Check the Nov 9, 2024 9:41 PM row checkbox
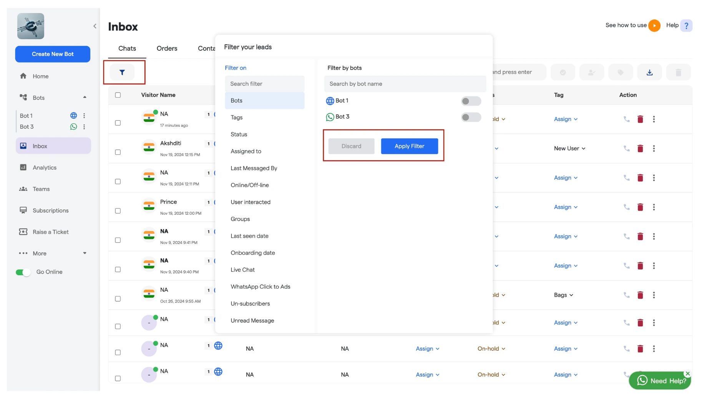This screenshot has height=415, width=717. click(118, 240)
